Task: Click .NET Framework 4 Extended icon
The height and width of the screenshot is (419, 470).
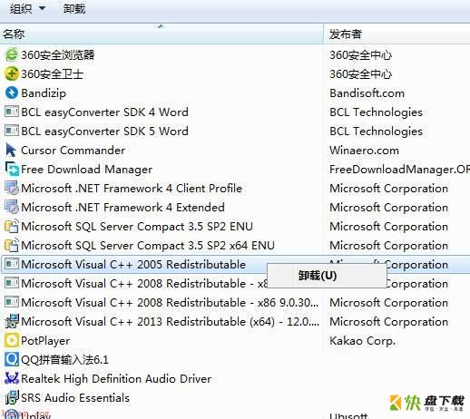Action: tap(12, 208)
